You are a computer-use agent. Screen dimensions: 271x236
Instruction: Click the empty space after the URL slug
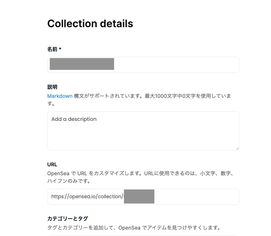tap(196, 197)
